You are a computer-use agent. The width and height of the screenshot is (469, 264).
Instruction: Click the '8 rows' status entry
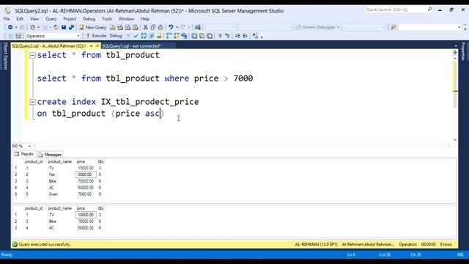click(446, 244)
